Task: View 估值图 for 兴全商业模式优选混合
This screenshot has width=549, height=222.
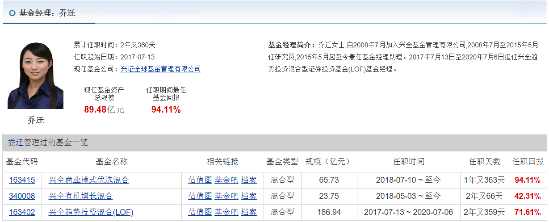Action: pyautogui.click(x=200, y=180)
